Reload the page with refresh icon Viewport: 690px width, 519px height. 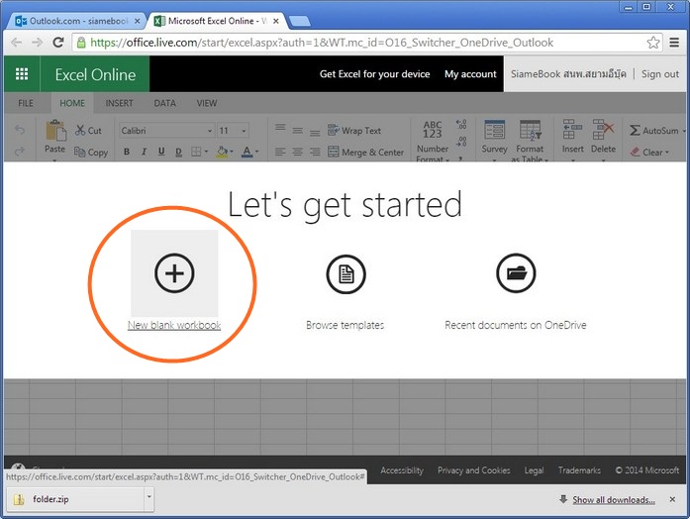[x=58, y=43]
